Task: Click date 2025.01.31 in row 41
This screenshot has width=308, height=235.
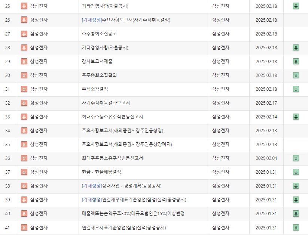Action: (x=266, y=228)
